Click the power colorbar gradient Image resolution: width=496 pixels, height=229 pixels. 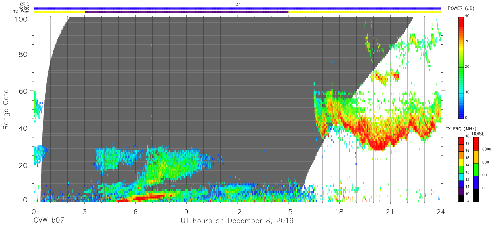(x=461, y=67)
